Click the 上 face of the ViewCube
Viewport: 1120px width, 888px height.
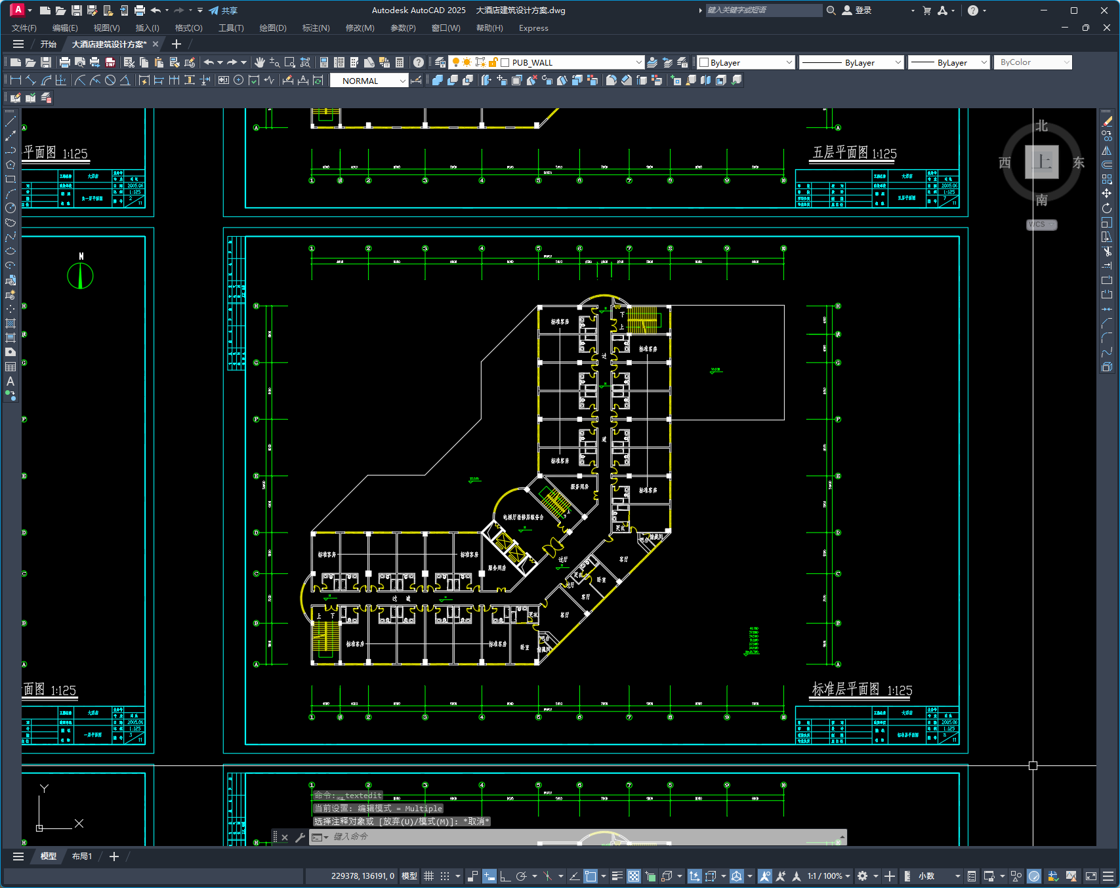(1042, 162)
